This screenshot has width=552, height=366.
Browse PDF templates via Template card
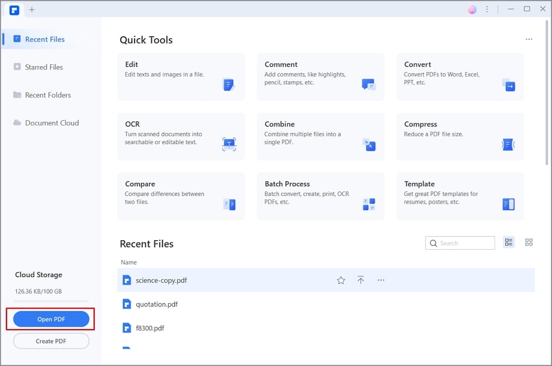pyautogui.click(x=460, y=196)
